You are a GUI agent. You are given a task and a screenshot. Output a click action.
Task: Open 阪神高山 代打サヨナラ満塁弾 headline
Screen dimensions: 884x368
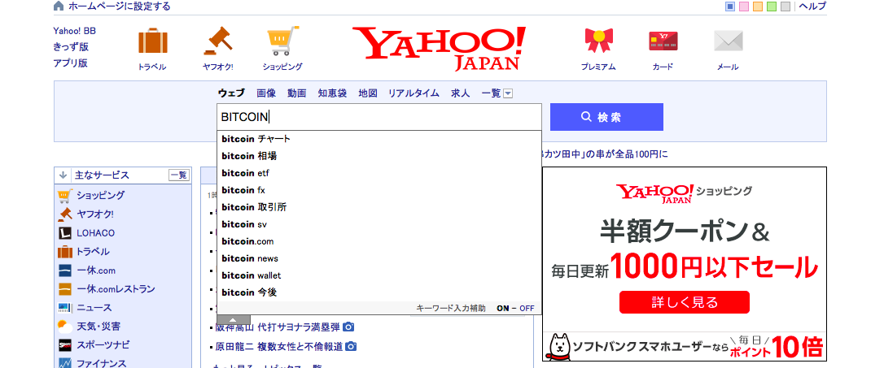278,327
